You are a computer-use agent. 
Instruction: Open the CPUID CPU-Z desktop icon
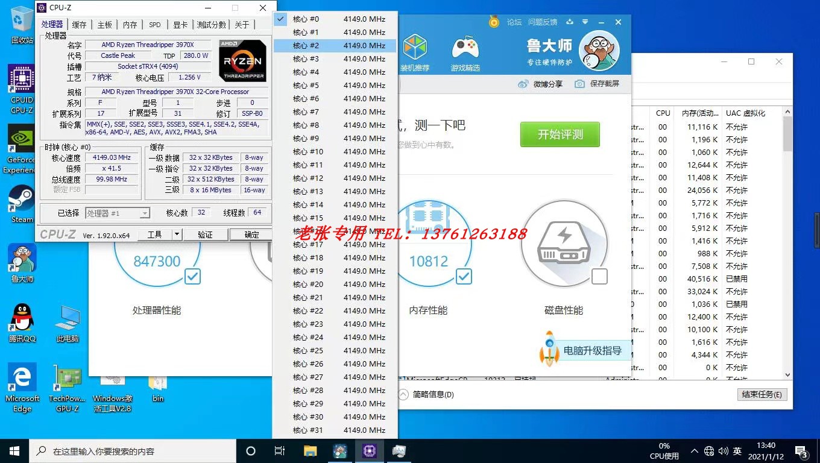point(22,89)
